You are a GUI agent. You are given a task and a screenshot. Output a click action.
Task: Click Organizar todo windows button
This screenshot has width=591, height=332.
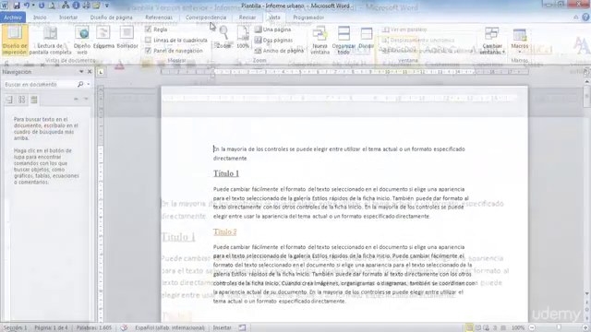coord(344,40)
